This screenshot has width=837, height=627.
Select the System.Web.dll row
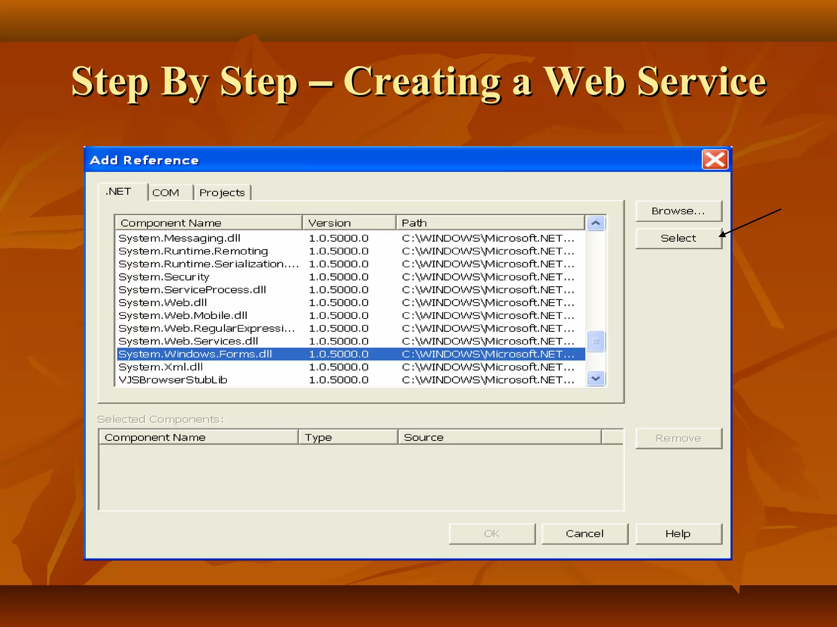coord(351,302)
